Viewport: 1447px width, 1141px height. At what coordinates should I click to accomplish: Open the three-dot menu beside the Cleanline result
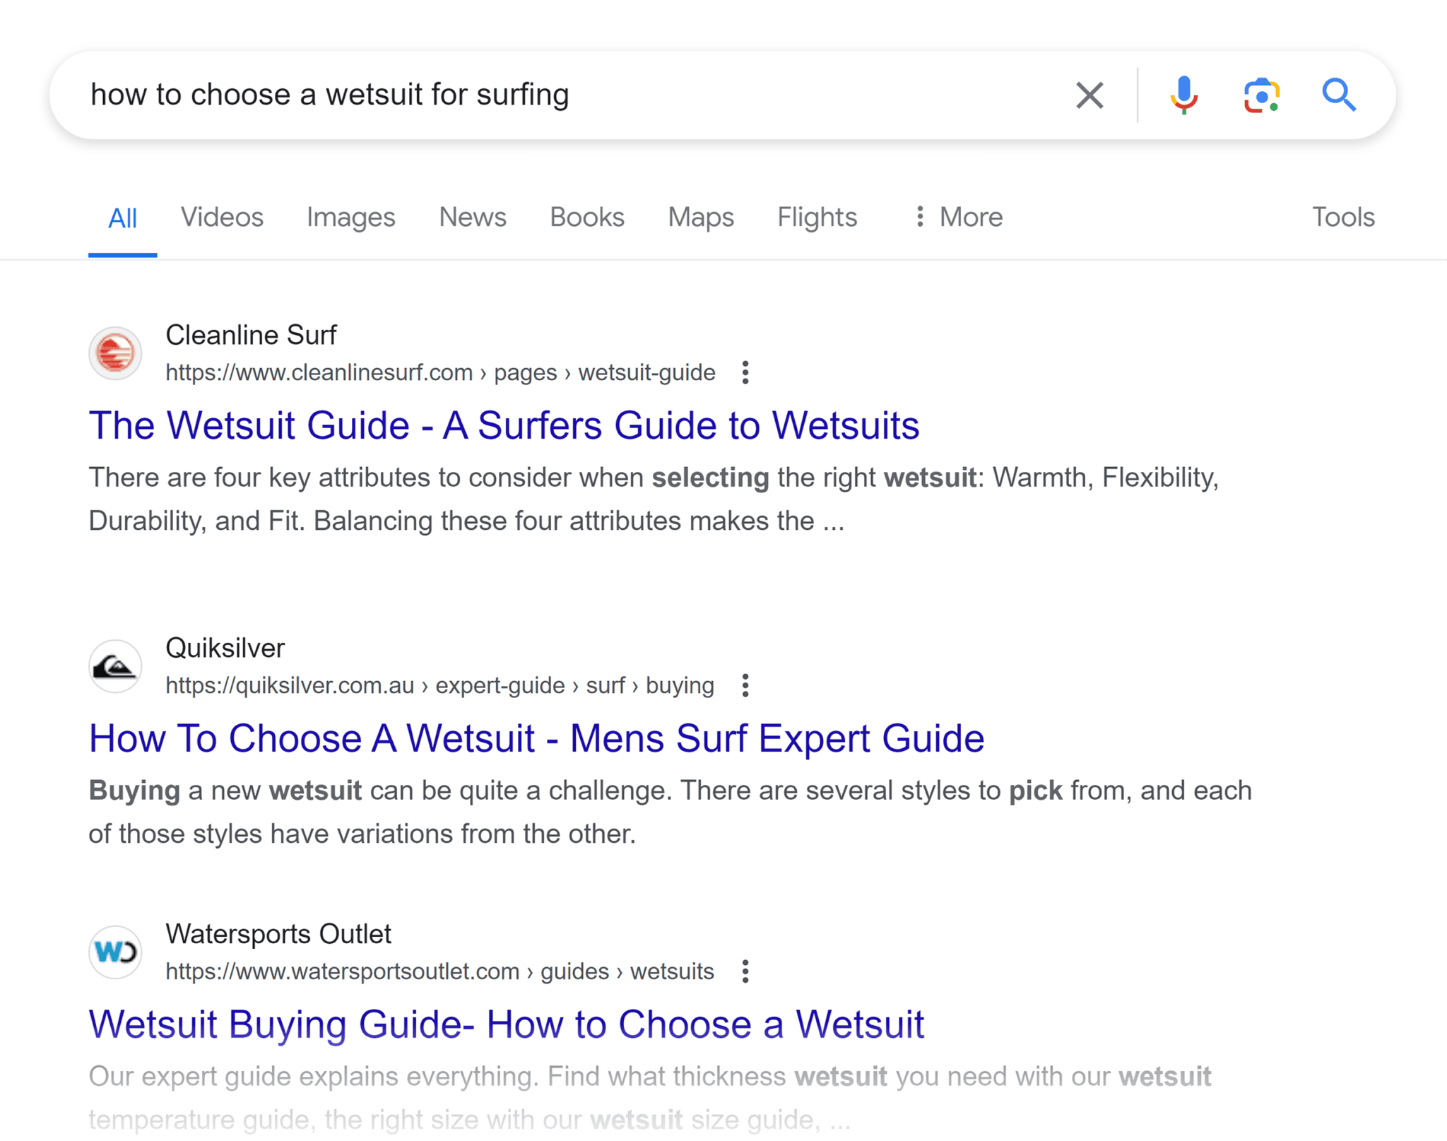tap(745, 372)
